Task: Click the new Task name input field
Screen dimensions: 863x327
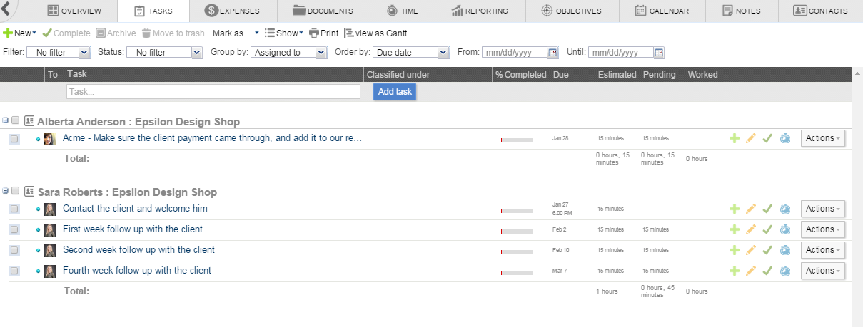Action: coord(213,92)
